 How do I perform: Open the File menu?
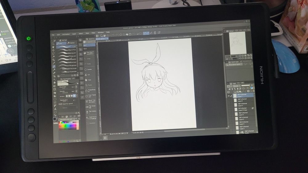tap(53, 35)
